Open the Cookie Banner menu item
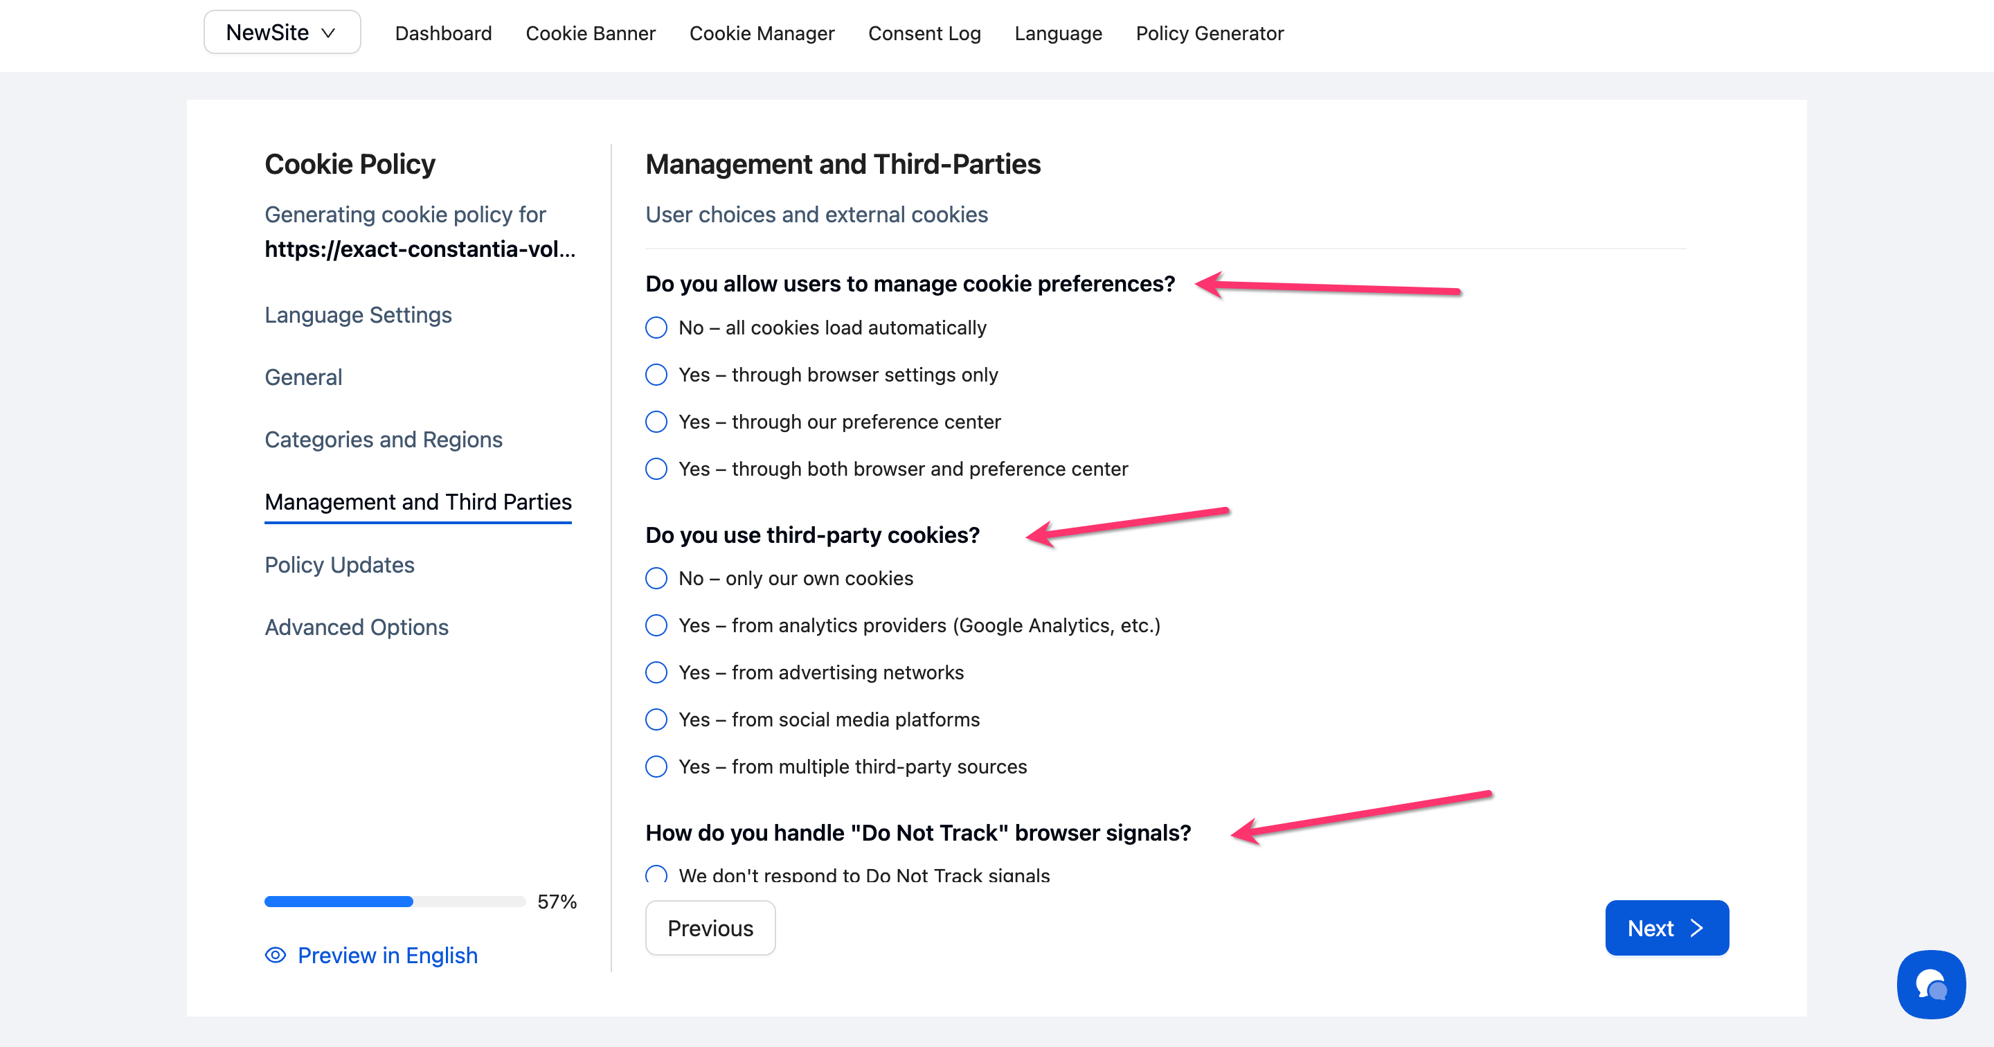The image size is (1994, 1047). point(591,33)
